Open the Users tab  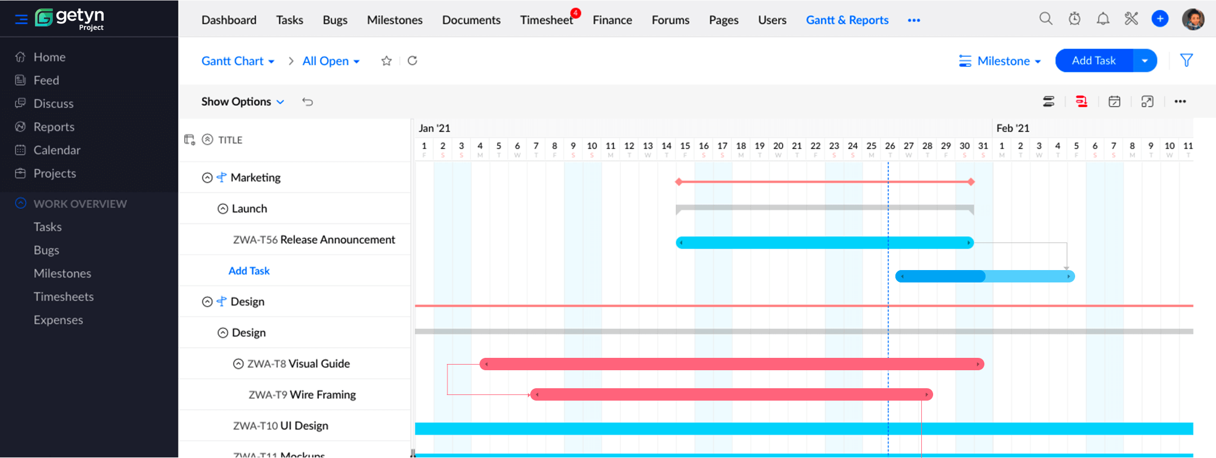point(772,20)
